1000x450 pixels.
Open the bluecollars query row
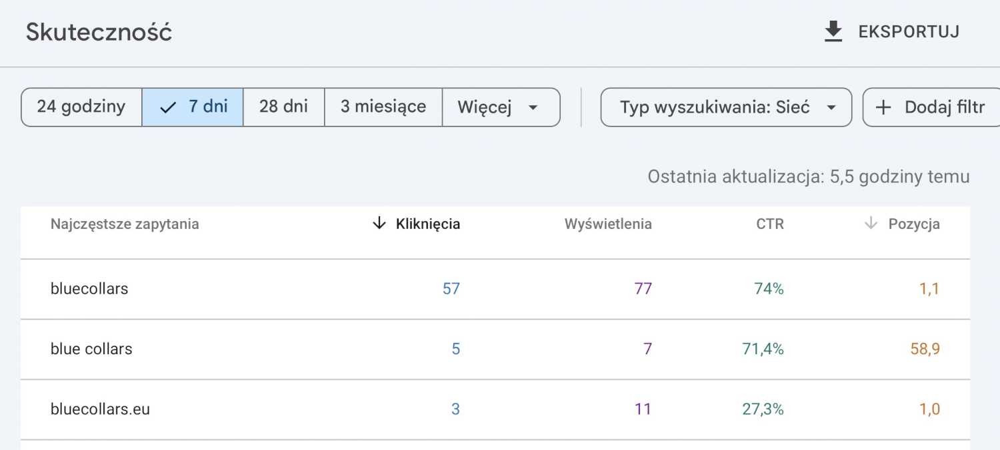point(89,289)
